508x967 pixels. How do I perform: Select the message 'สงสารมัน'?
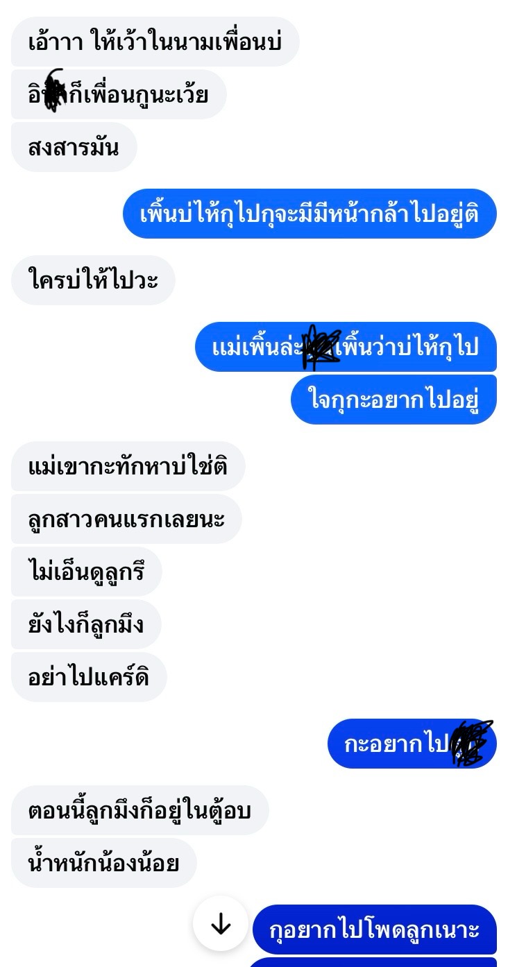(x=74, y=147)
